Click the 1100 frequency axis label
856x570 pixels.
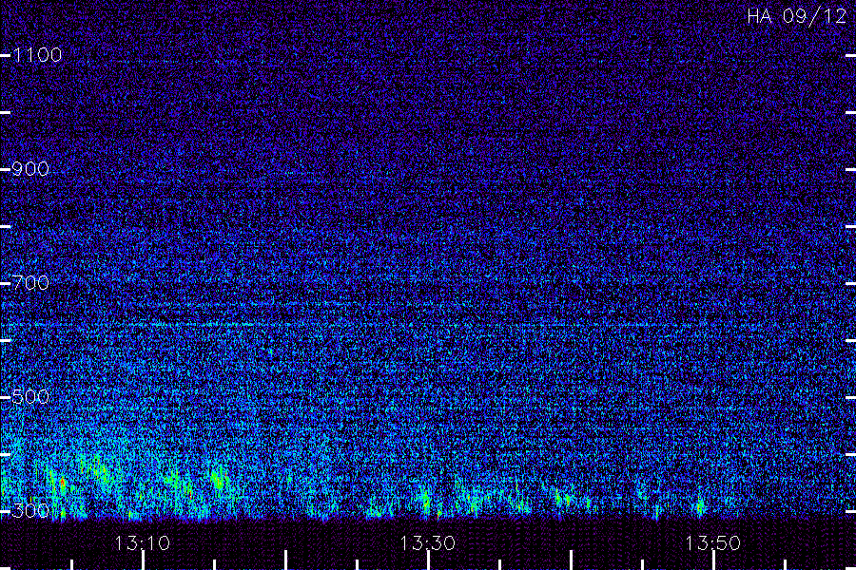tap(37, 55)
